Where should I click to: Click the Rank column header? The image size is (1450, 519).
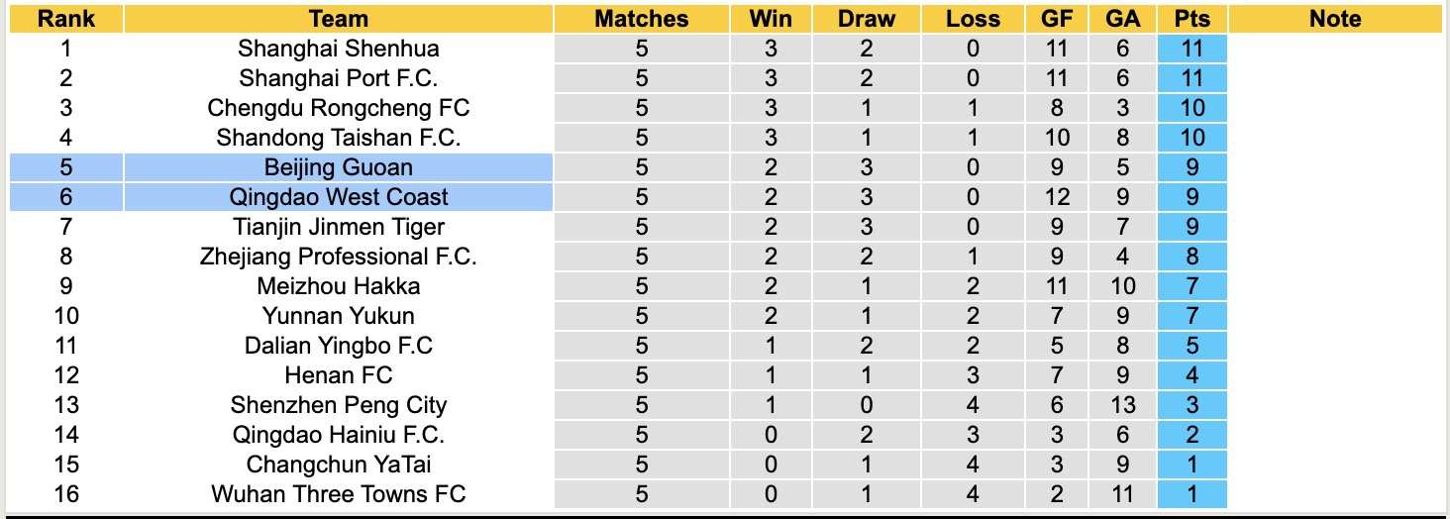pos(66,19)
